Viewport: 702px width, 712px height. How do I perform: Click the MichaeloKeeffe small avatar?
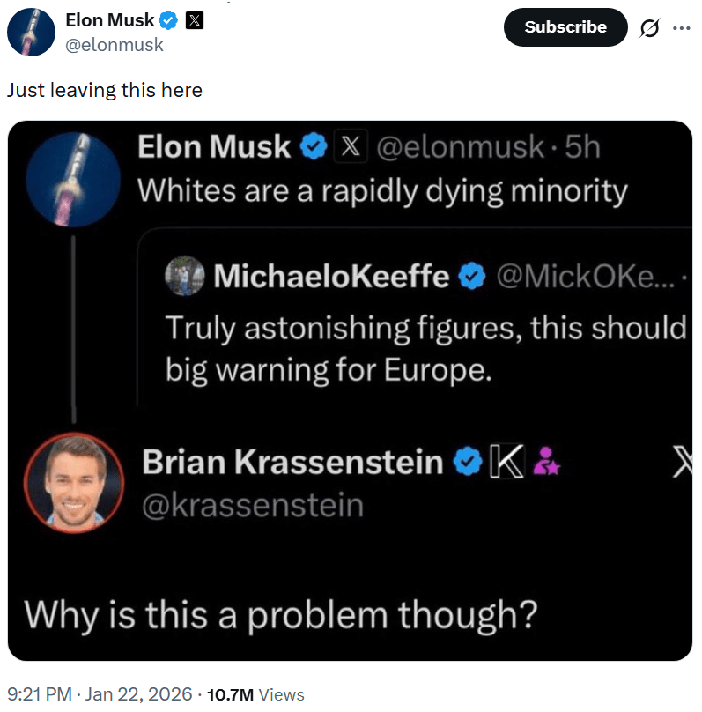pyautogui.click(x=185, y=277)
